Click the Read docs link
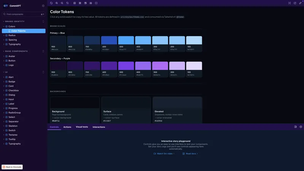 [x=190, y=154]
